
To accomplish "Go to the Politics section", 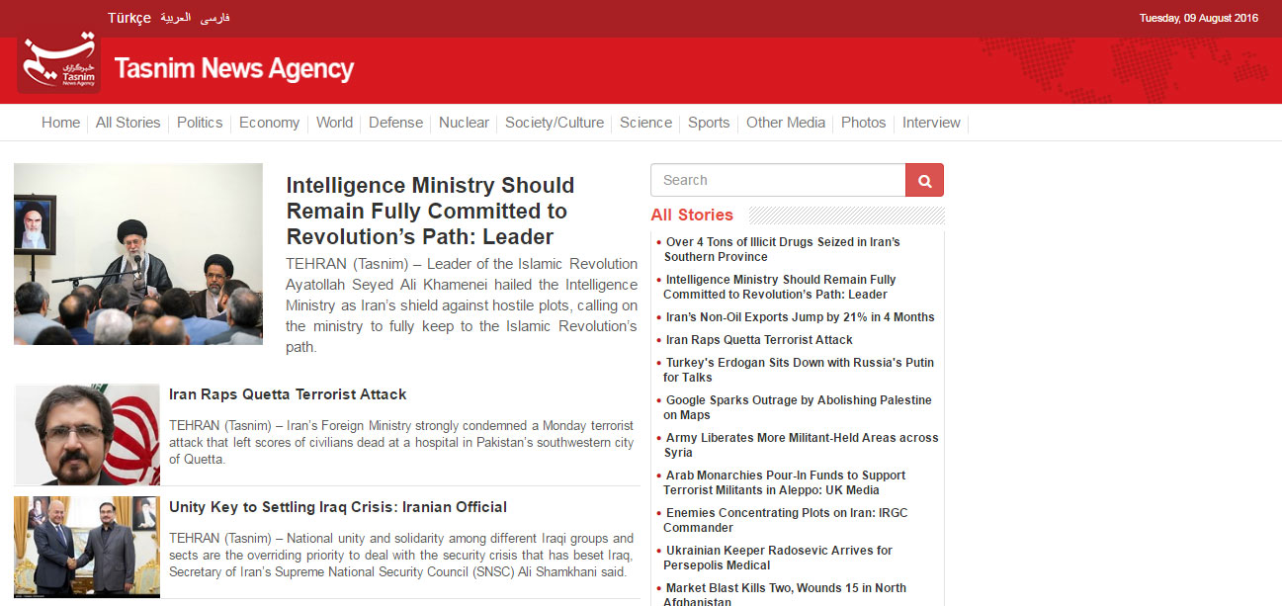I will click(200, 123).
